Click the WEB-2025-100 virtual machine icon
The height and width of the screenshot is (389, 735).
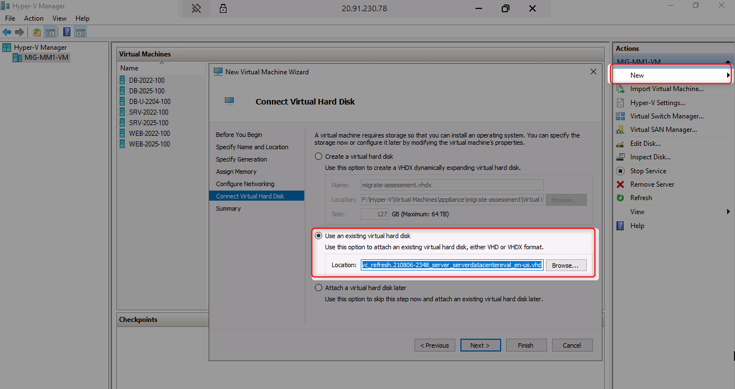click(x=123, y=144)
